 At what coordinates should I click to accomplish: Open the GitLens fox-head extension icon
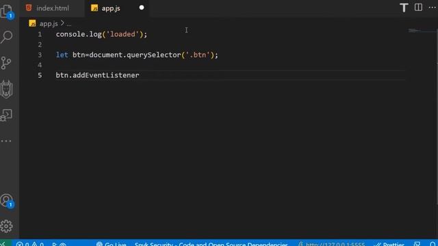pos(6,90)
